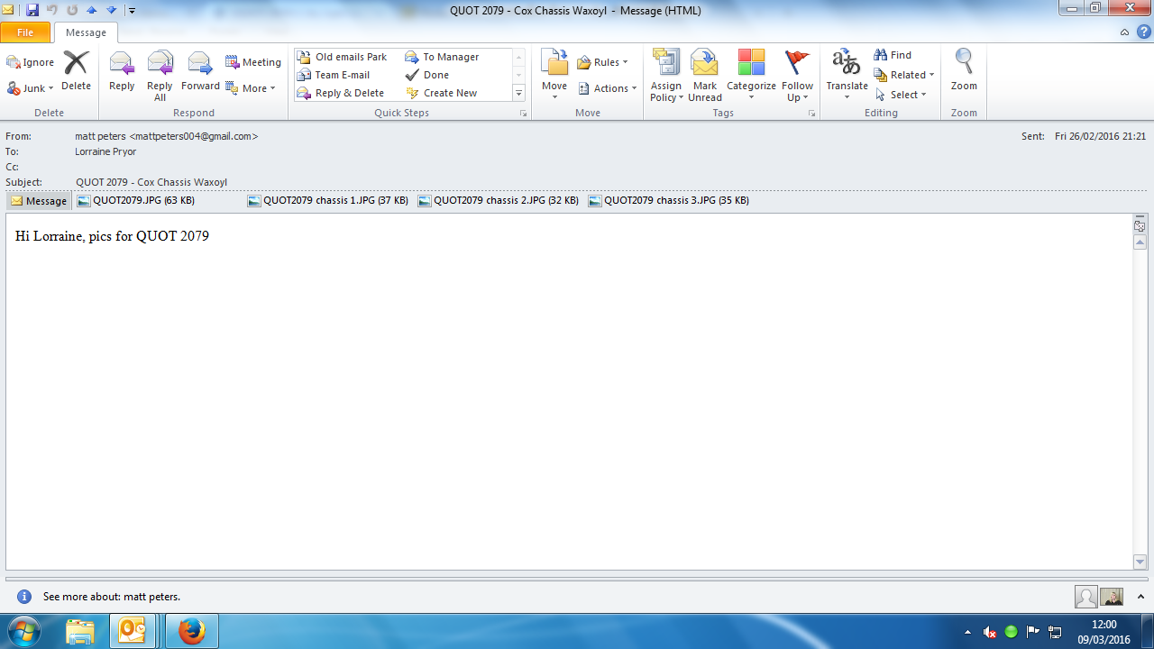1154x649 pixels.
Task: Expand the Quick Steps gallery
Action: (x=518, y=93)
